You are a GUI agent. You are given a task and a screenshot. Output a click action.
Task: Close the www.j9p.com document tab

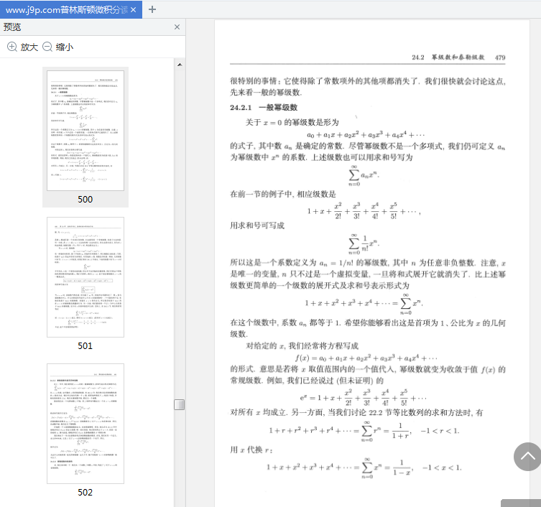(x=134, y=10)
